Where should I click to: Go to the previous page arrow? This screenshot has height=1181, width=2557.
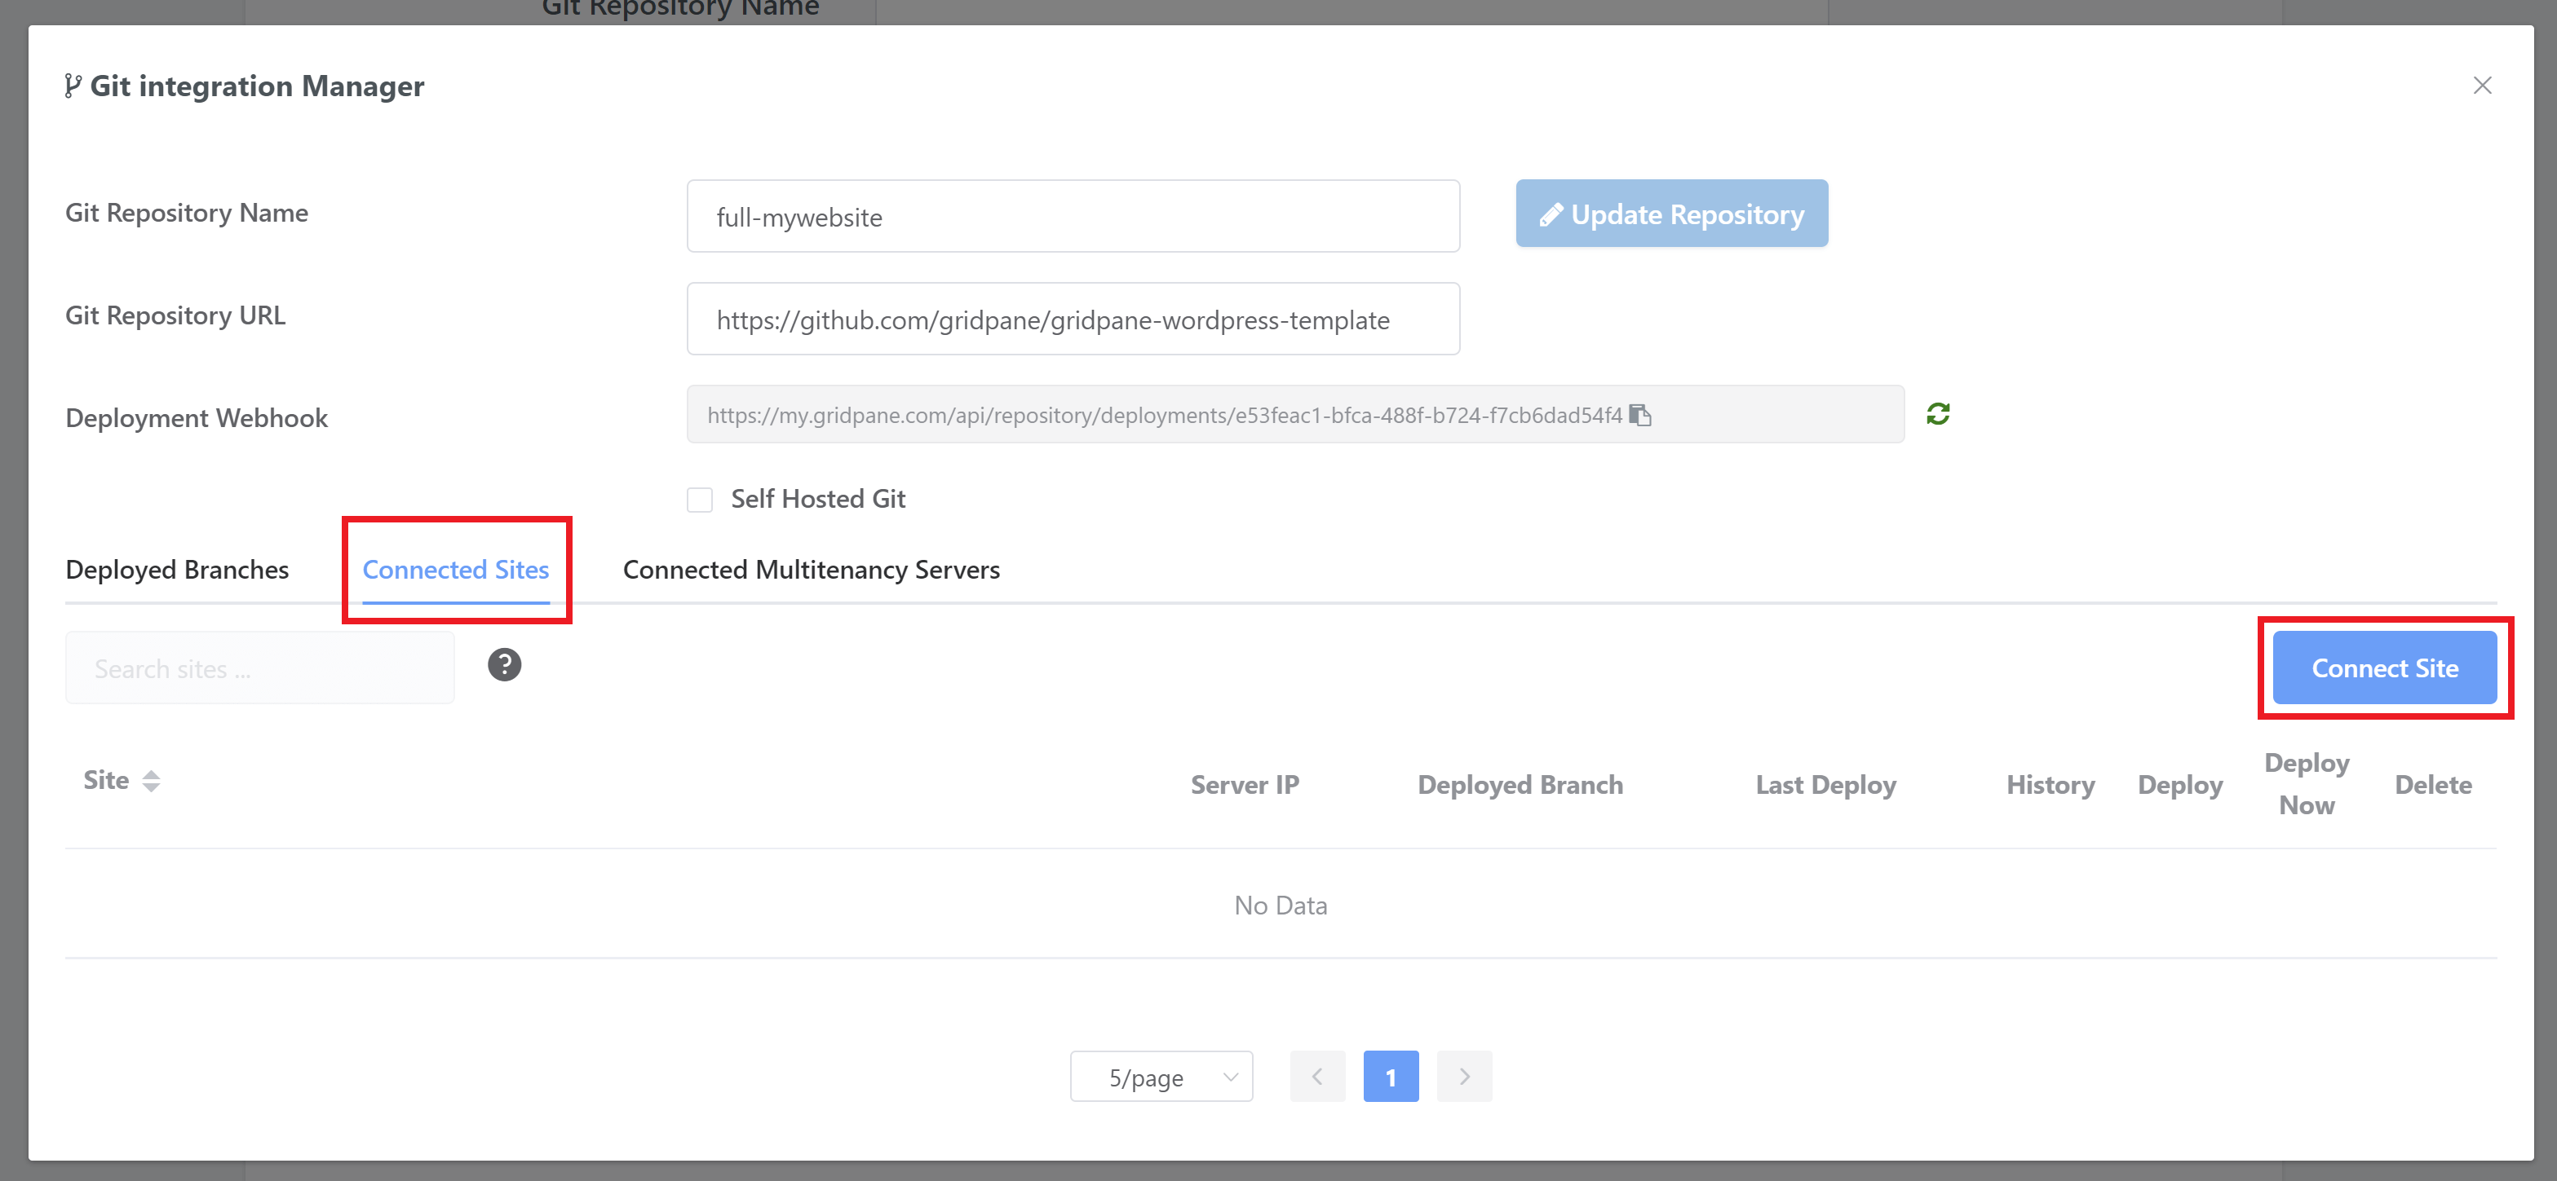[1317, 1076]
